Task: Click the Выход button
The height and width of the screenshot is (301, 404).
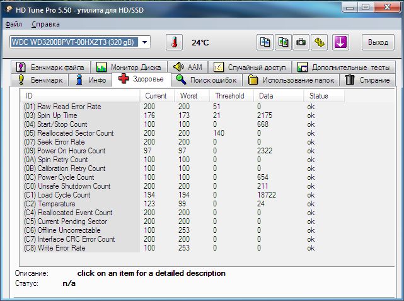Action: (x=378, y=42)
